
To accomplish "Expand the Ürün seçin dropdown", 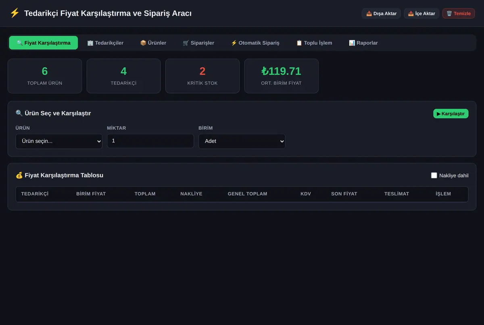I will 59,141.
